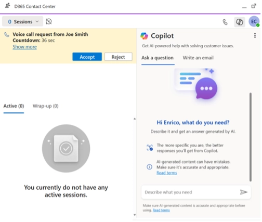Send the Copilot question with arrow icon

point(243,192)
